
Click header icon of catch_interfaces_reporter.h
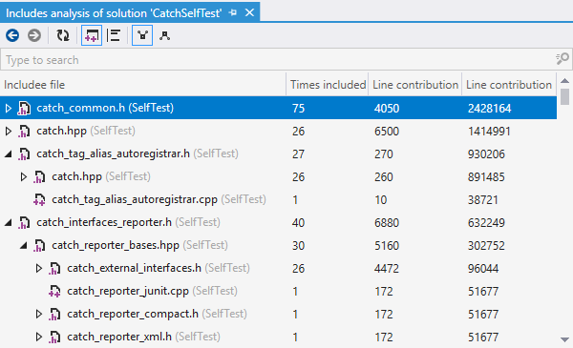pos(24,223)
